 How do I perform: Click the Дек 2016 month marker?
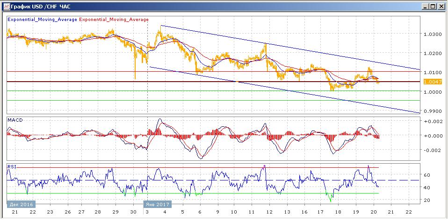[21, 205]
